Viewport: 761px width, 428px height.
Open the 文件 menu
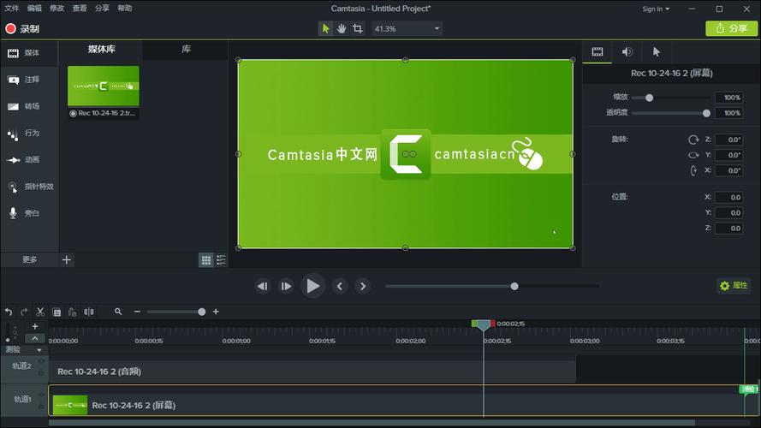click(10, 8)
